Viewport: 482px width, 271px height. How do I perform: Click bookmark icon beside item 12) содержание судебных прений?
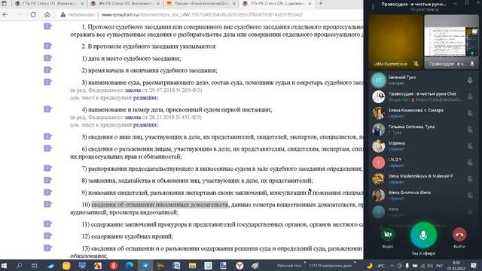[x=47, y=236]
